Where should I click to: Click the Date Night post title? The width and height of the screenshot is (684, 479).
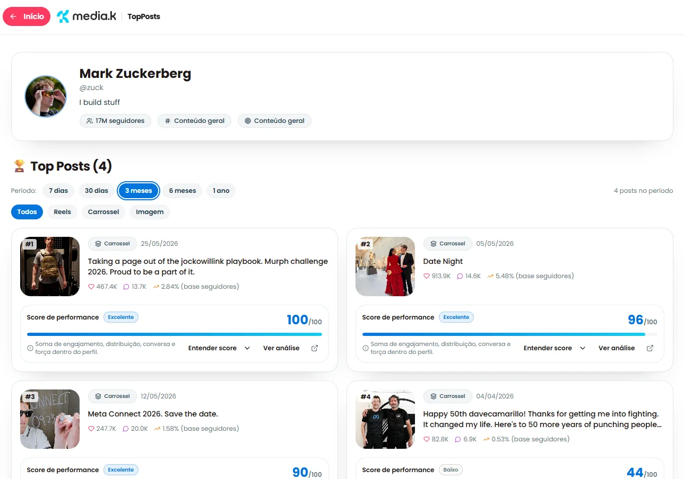(x=443, y=261)
